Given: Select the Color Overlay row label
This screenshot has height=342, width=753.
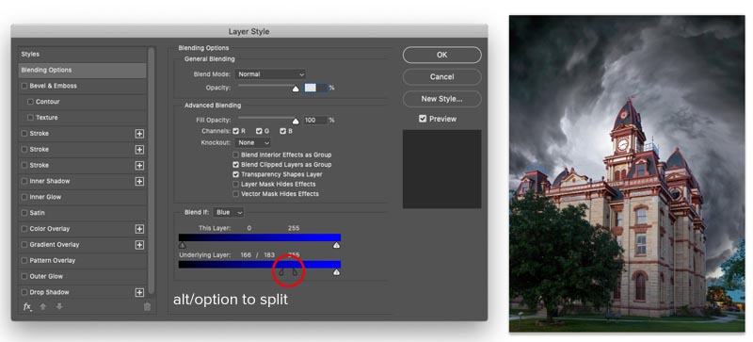Looking at the screenshot, I should [50, 229].
